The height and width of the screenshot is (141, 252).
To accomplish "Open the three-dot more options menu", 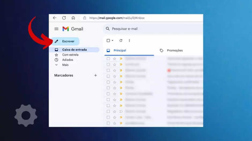I will [x=129, y=41].
